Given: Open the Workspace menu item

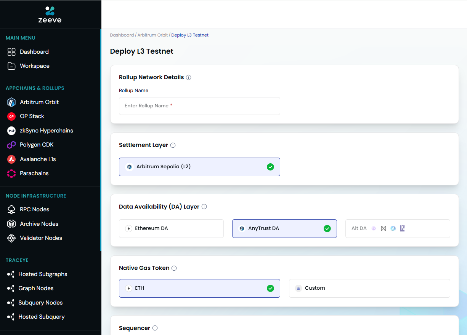Looking at the screenshot, I should pos(34,66).
